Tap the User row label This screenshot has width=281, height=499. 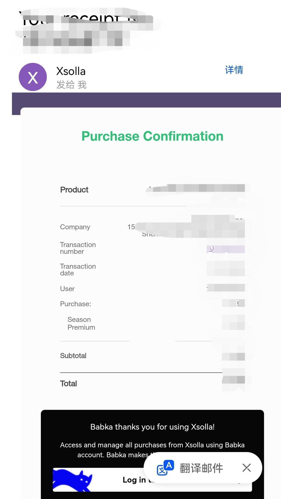pyautogui.click(x=67, y=289)
